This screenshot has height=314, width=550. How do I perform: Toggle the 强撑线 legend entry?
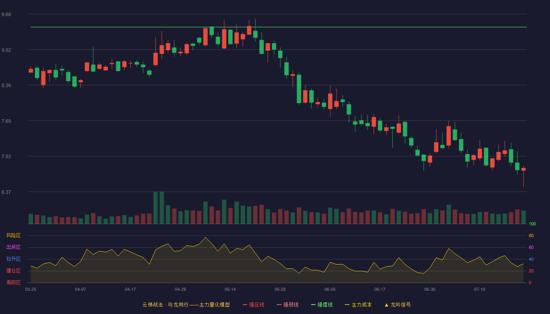(322, 305)
